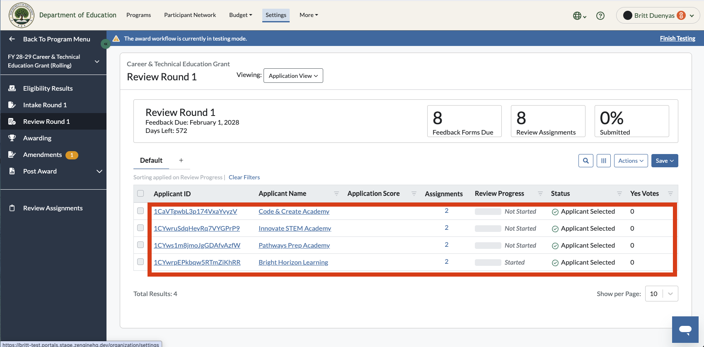The image size is (704, 347).
Task: Add a new view with the plus icon
Action: [181, 160]
